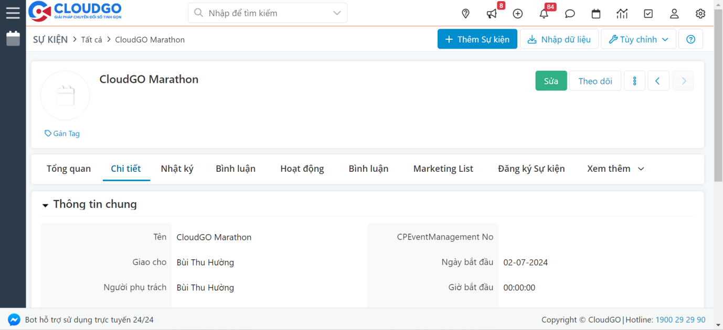
Task: Switch to the Nhật ký tab
Action: click(x=177, y=169)
